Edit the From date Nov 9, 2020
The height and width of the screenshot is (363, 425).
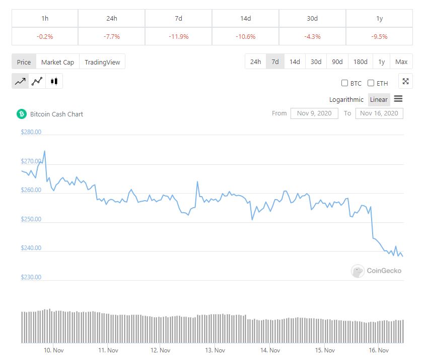pos(314,113)
